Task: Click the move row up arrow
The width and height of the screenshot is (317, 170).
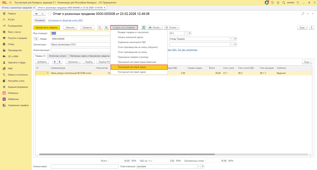Action: coord(55,62)
